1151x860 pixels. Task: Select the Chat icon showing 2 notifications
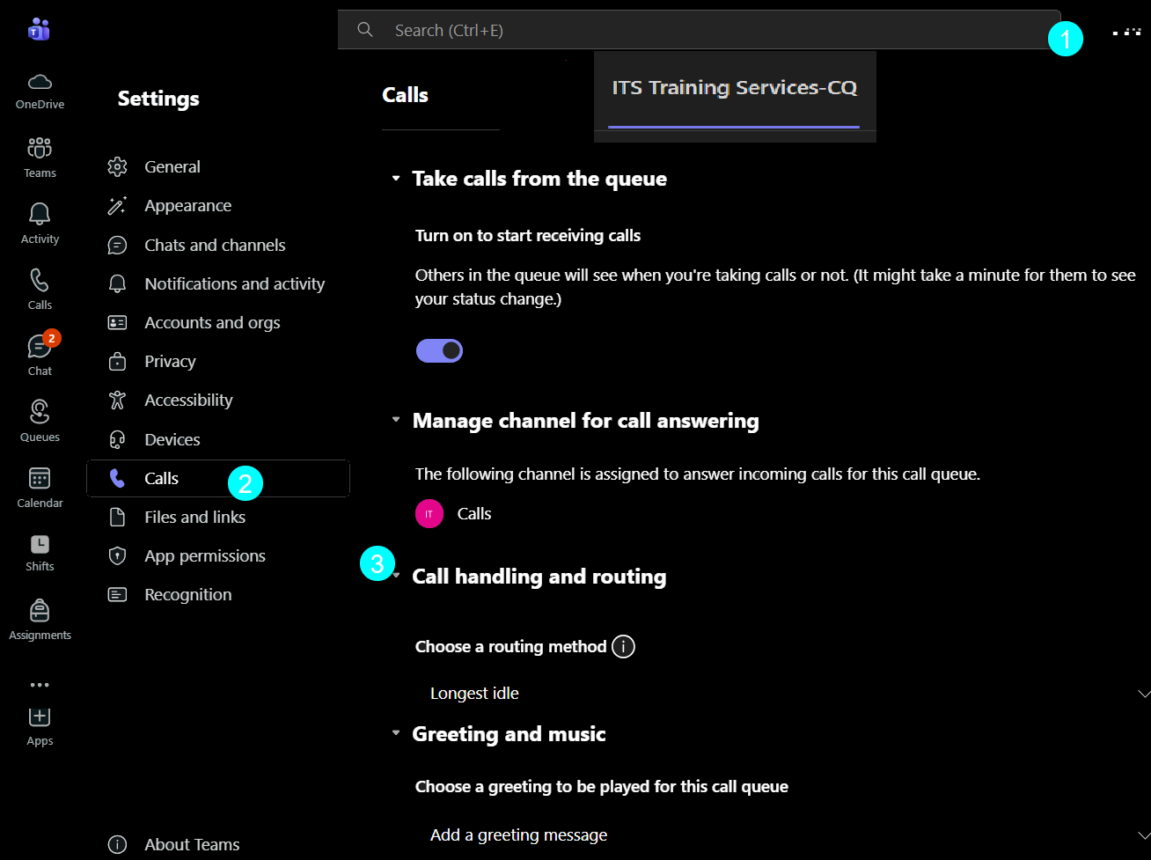click(39, 352)
